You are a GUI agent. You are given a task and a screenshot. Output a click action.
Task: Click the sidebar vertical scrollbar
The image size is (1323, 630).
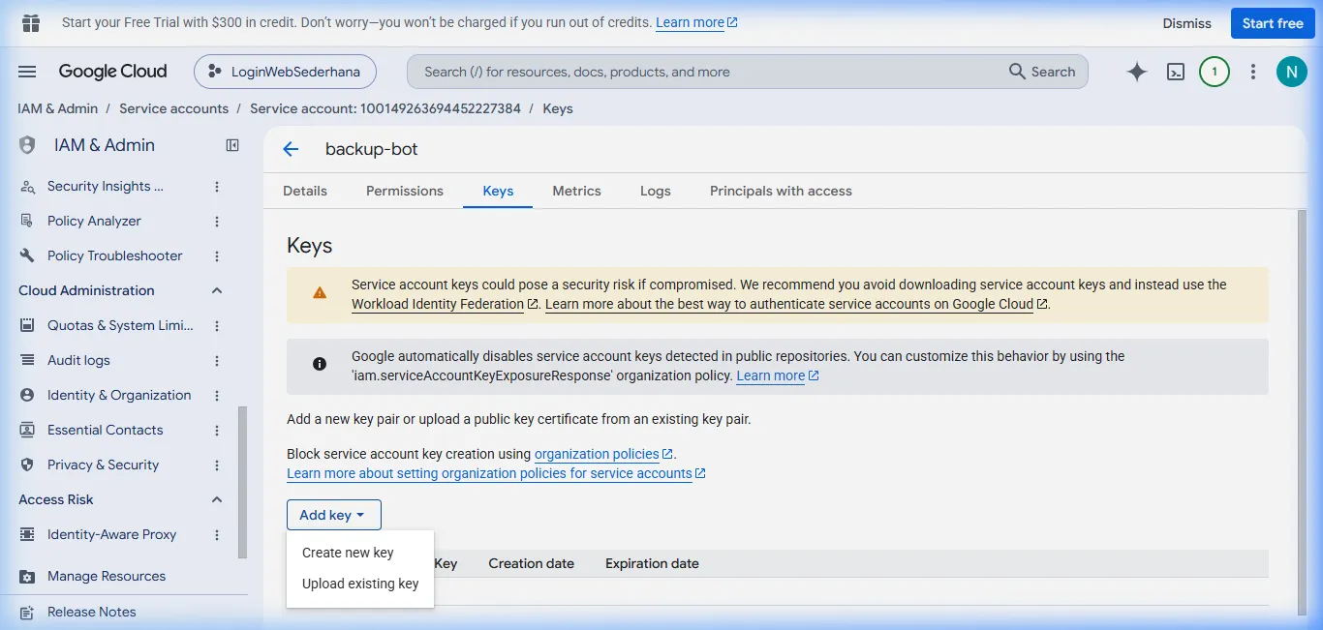(242, 482)
